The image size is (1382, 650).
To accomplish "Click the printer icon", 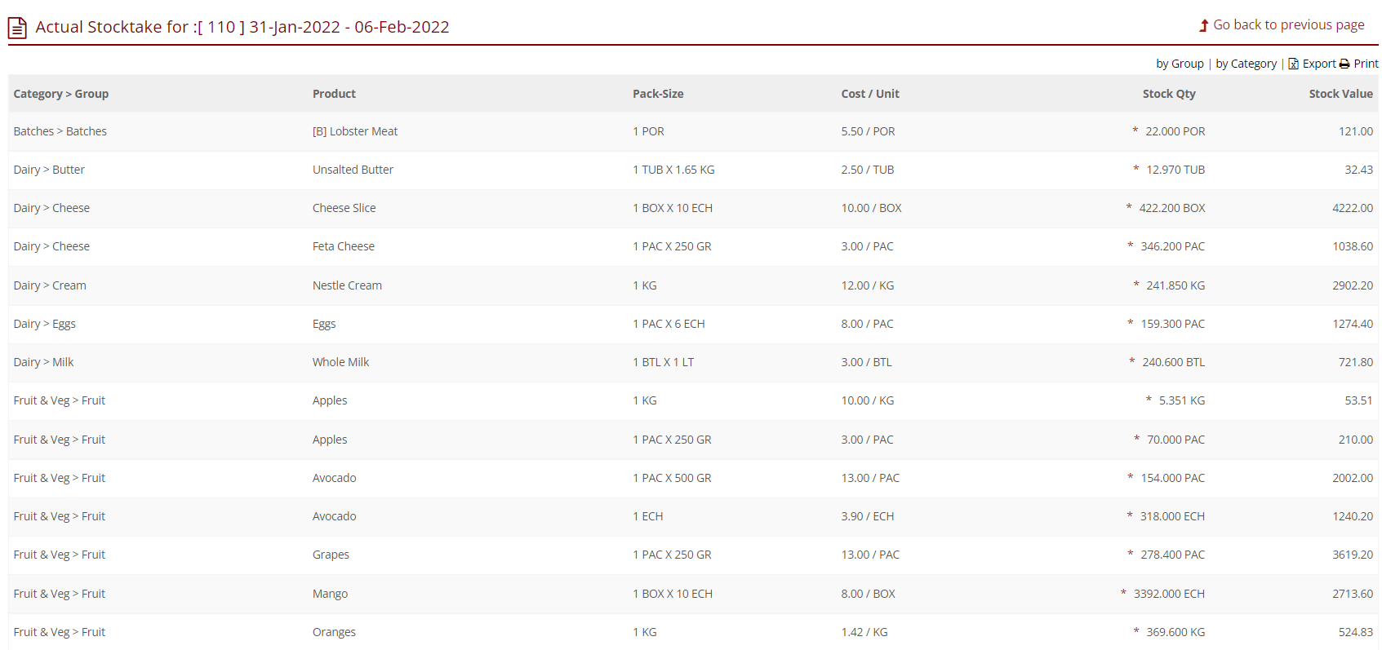I will 1344,64.
